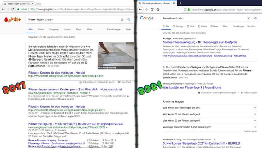Viewport: 262px width, 148px height.
Task: Open Suchfilter in the 2021 results
Action: click(x=252, y=26)
